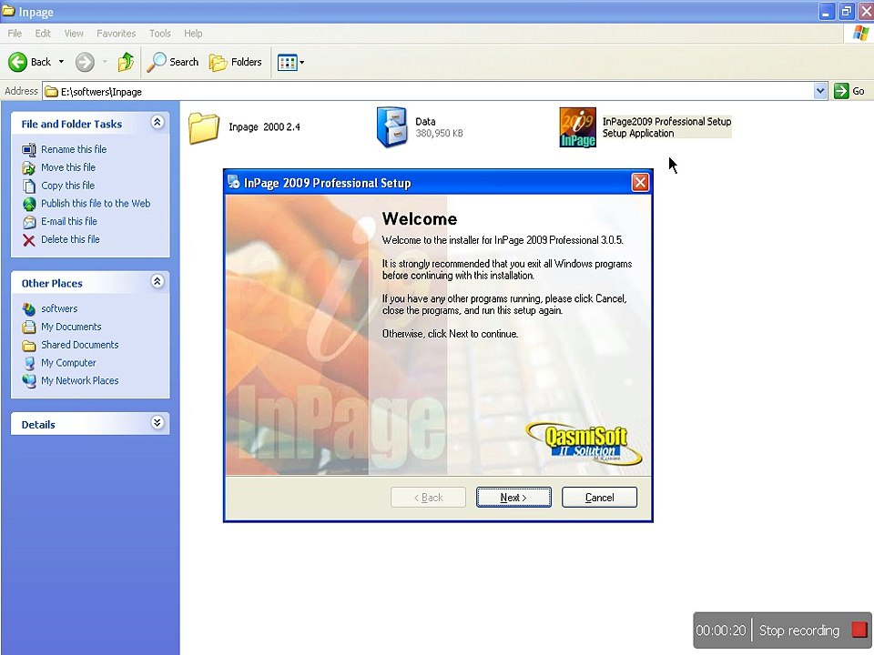Open the File menu
Viewport: 874px width, 655px height.
(x=15, y=34)
